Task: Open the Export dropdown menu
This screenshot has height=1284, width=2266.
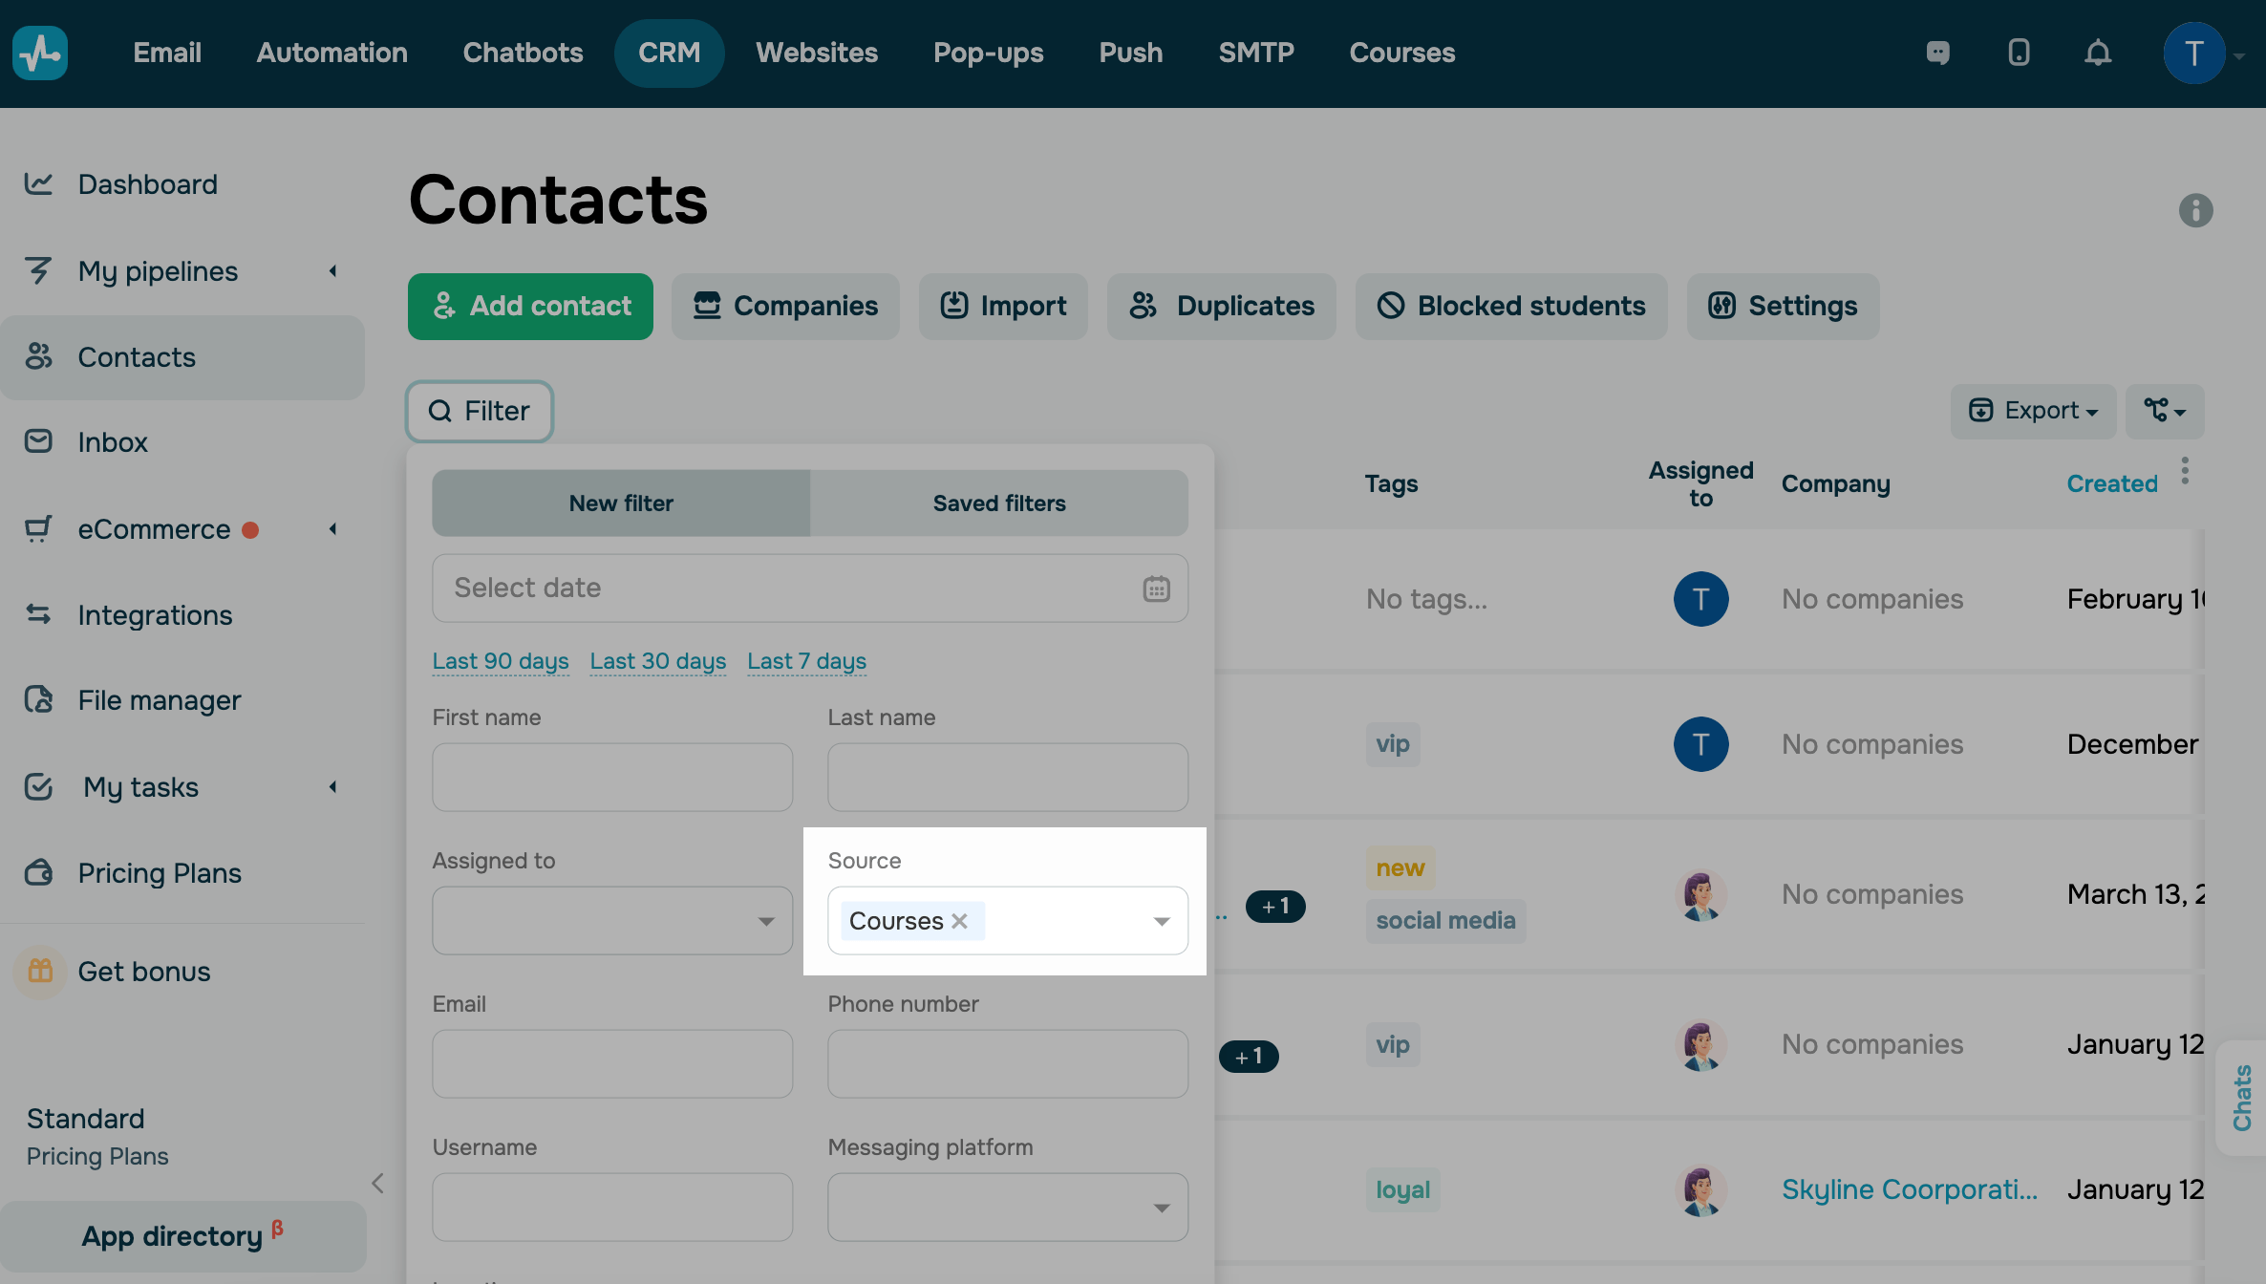Action: pyautogui.click(x=2033, y=411)
